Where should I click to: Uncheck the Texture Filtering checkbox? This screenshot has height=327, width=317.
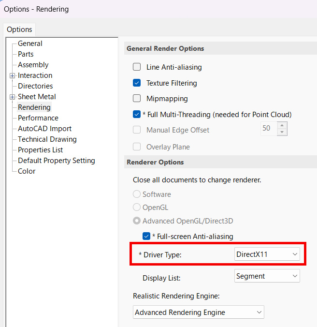(137, 83)
